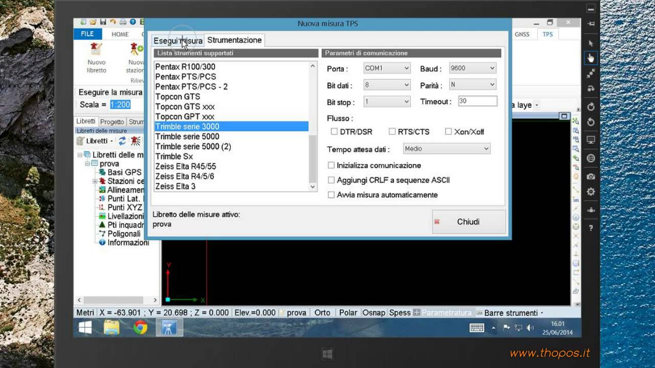Click the on-screen keyboard tray icon

(477, 328)
